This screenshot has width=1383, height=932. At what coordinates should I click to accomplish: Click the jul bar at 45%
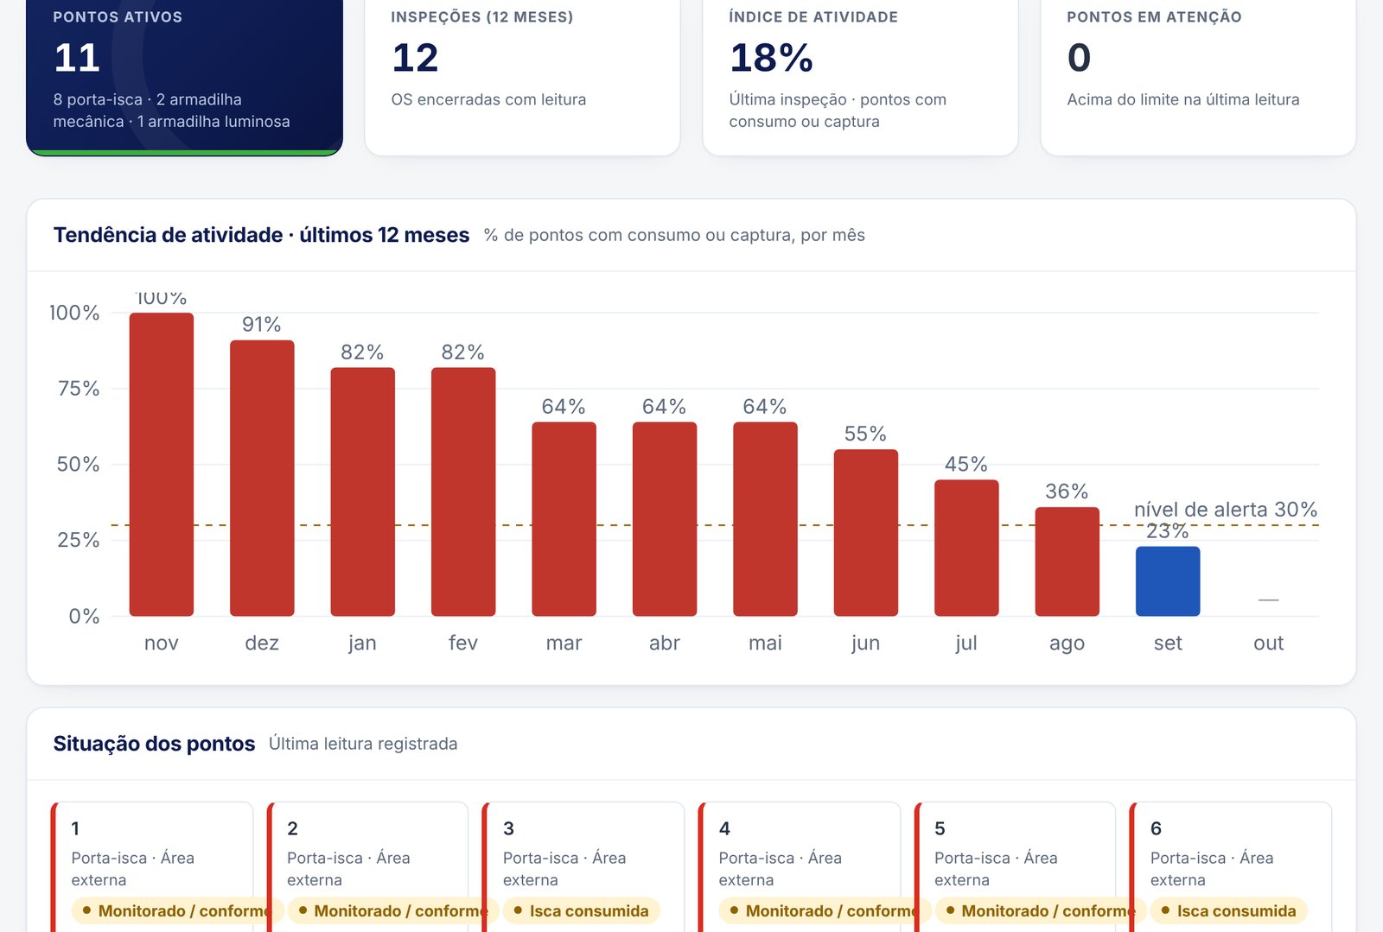(x=966, y=548)
